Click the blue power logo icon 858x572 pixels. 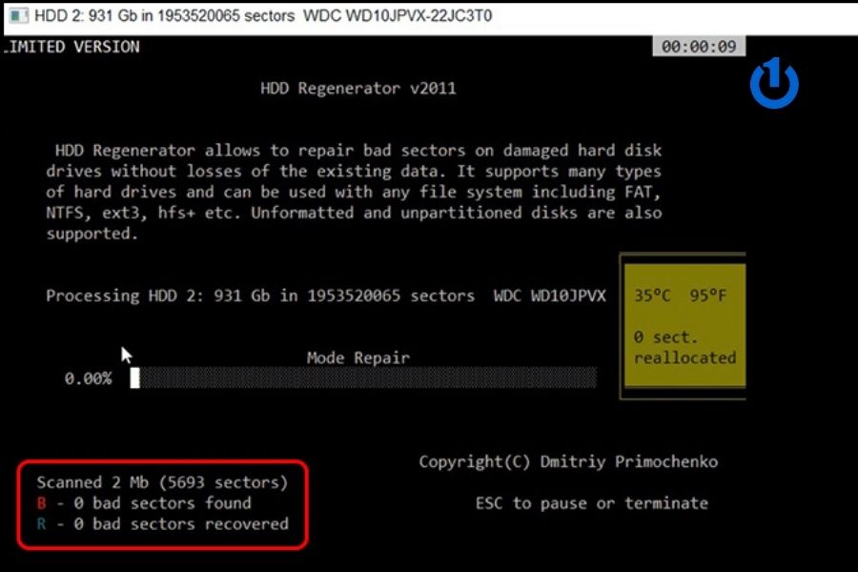point(773,84)
